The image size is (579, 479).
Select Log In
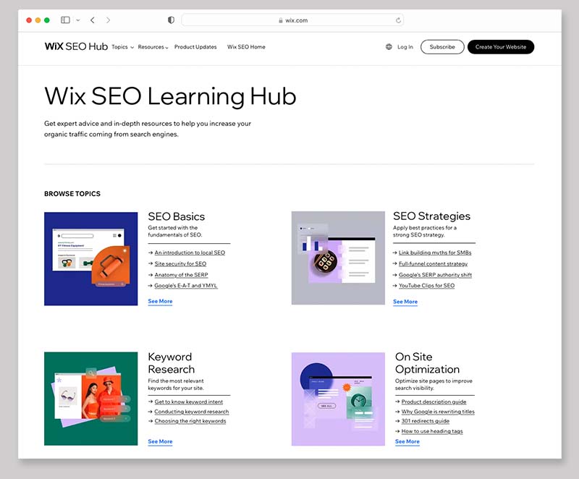pos(405,47)
